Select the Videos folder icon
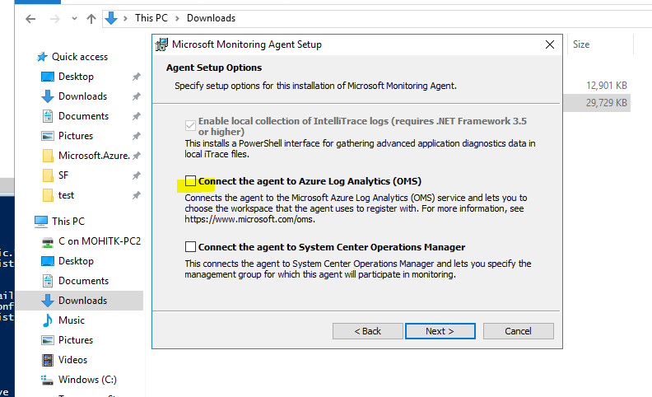The width and height of the screenshot is (652, 397). [48, 360]
